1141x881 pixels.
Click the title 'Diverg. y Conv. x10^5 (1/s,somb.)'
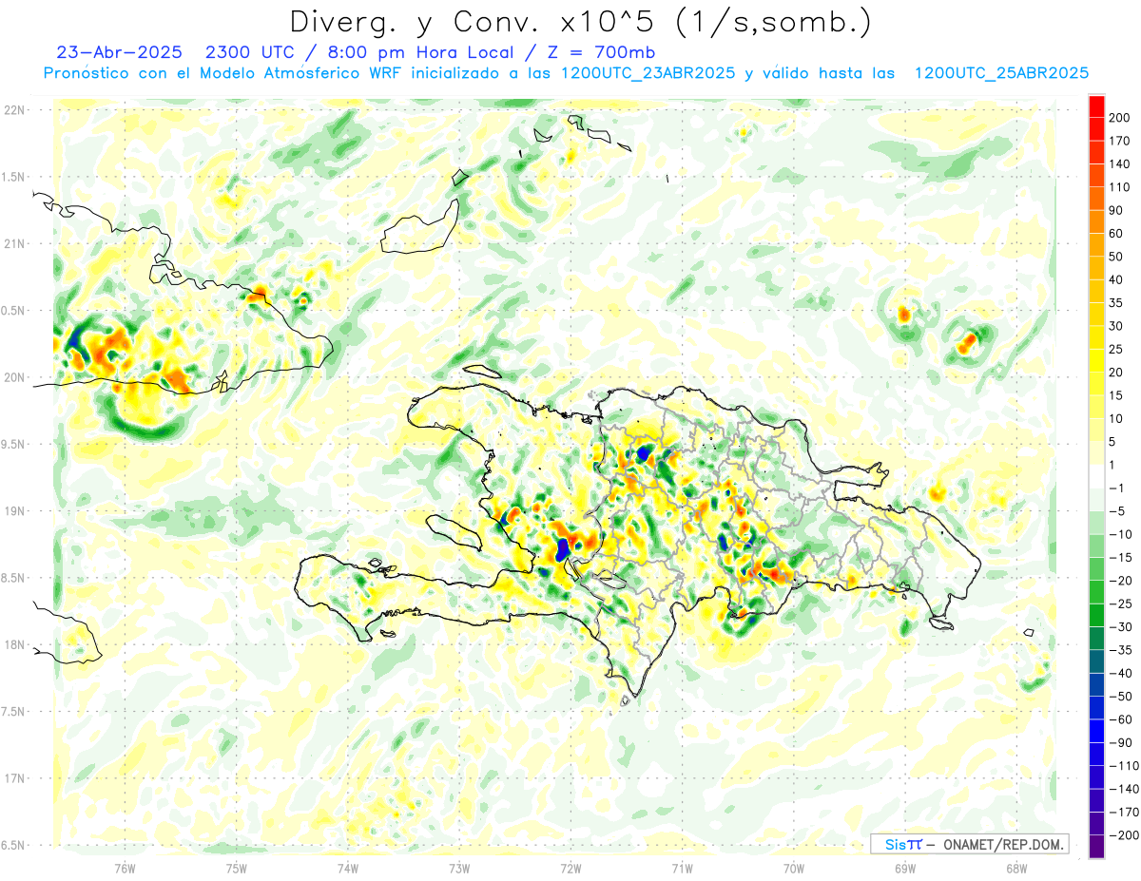coord(580,22)
